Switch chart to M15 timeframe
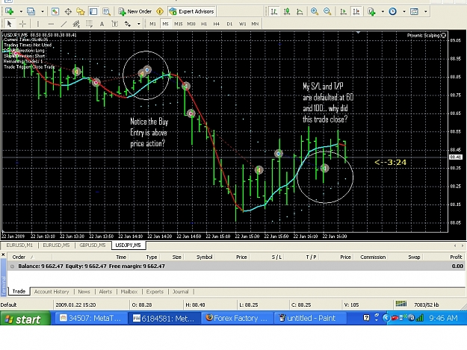This screenshot has width=467, height=350. (179, 24)
